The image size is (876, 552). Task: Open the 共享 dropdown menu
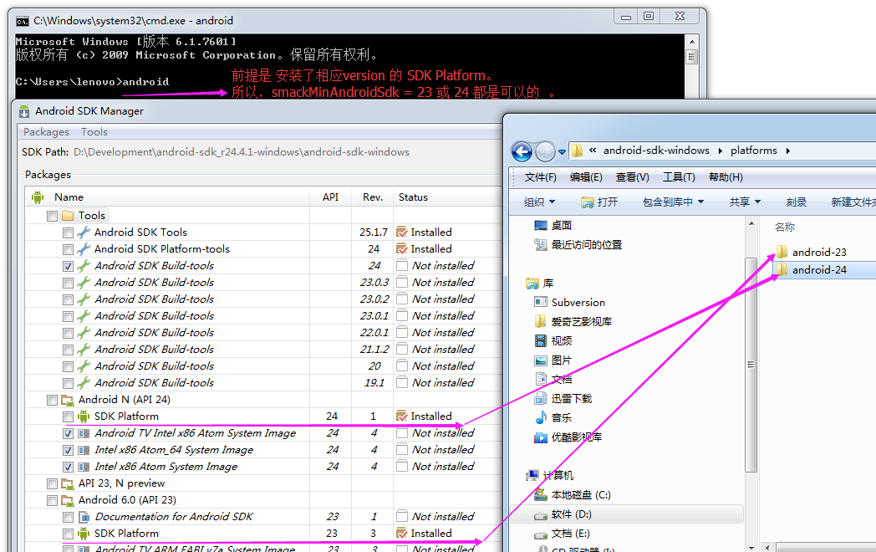point(745,202)
